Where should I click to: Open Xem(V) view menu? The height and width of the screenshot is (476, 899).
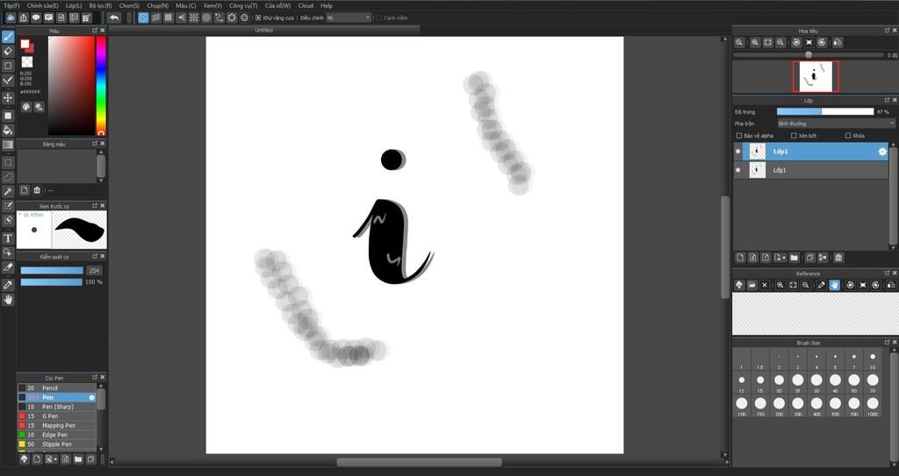pyautogui.click(x=212, y=5)
